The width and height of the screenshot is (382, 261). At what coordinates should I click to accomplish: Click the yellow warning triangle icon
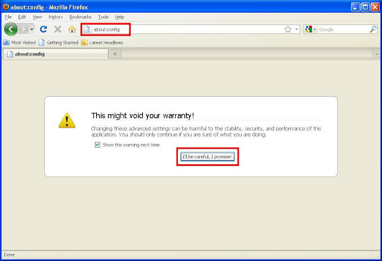coord(67,121)
